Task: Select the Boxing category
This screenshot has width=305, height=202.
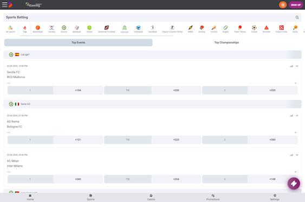Action: (x=202, y=29)
